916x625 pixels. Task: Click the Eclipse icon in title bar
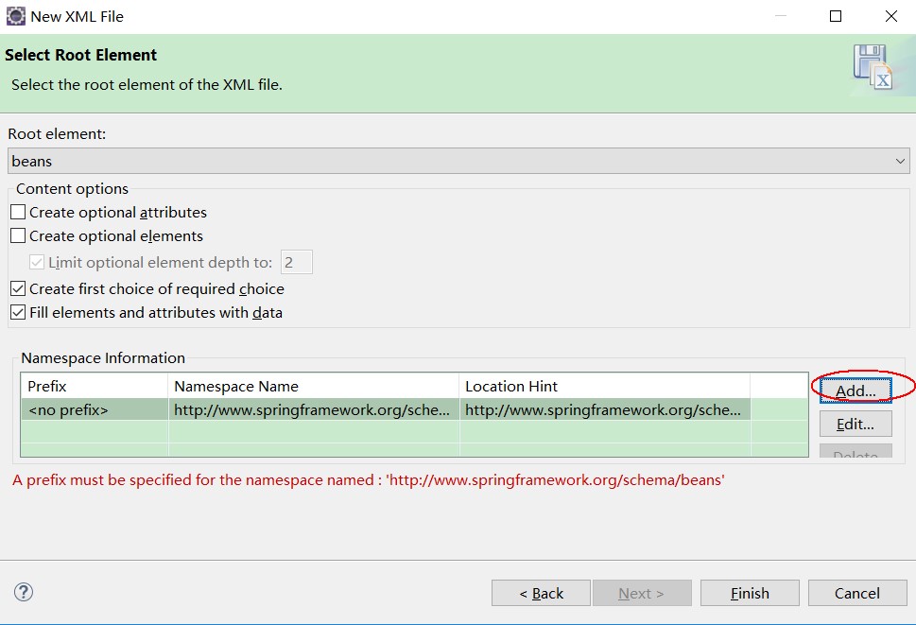[16, 16]
